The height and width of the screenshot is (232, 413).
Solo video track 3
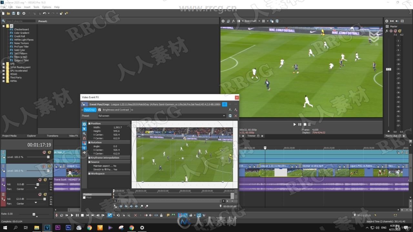point(49,166)
